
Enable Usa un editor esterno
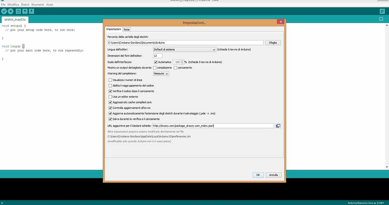110,97
